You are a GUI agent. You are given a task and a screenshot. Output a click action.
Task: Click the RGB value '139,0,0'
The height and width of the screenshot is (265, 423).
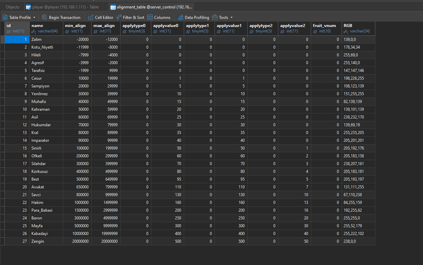pos(358,39)
